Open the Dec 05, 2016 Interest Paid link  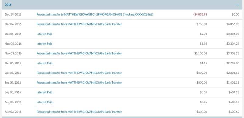click(x=44, y=34)
